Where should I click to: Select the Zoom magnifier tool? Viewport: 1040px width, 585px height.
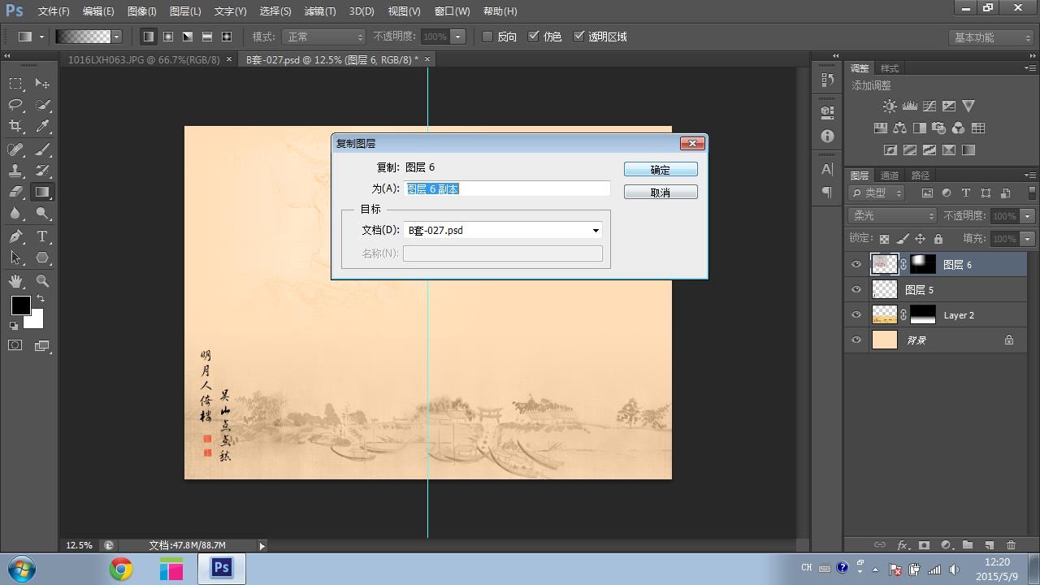point(42,281)
